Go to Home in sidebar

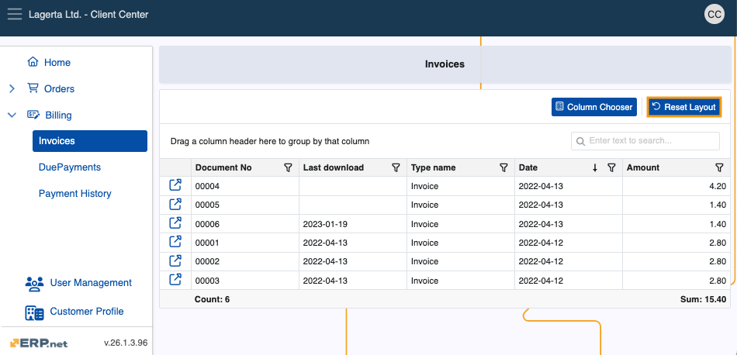(57, 63)
